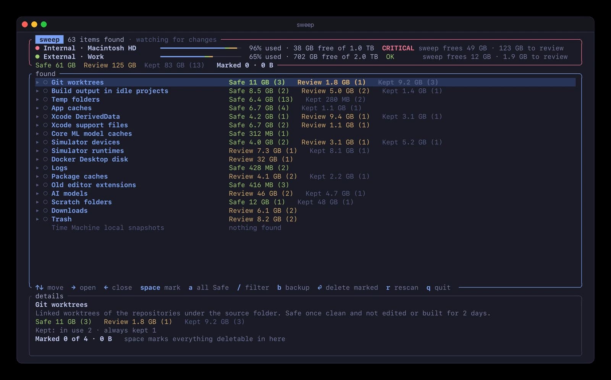Select the found panel title
The height and width of the screenshot is (380, 611).
45,74
